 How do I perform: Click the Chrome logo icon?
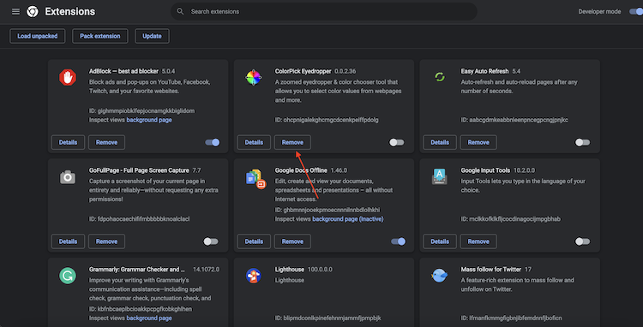pos(33,11)
